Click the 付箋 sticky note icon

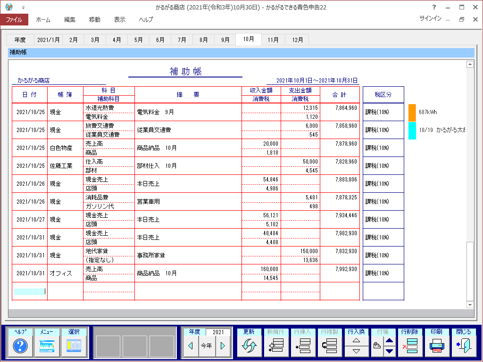[377, 346]
